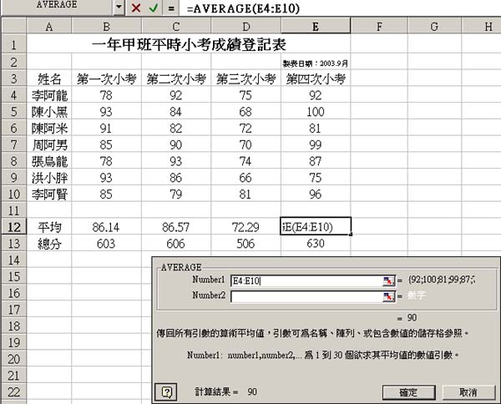Click the green checkmark enter icon
The image size is (501, 404).
coord(153,8)
